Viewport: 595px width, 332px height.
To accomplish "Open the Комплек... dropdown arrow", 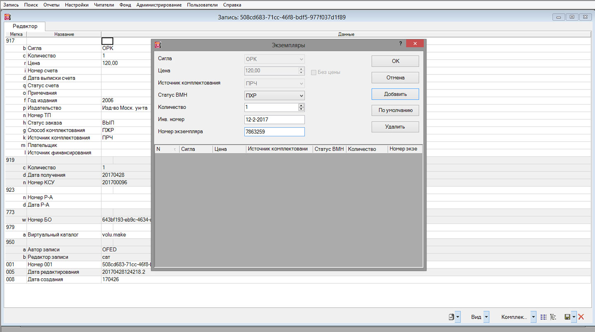I will point(533,317).
